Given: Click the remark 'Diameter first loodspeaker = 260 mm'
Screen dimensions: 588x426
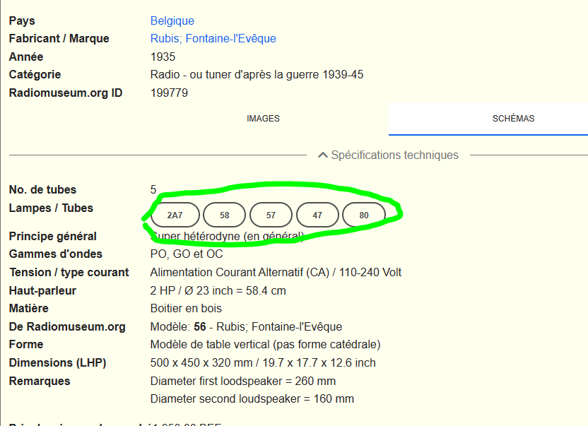Looking at the screenshot, I should [x=243, y=381].
